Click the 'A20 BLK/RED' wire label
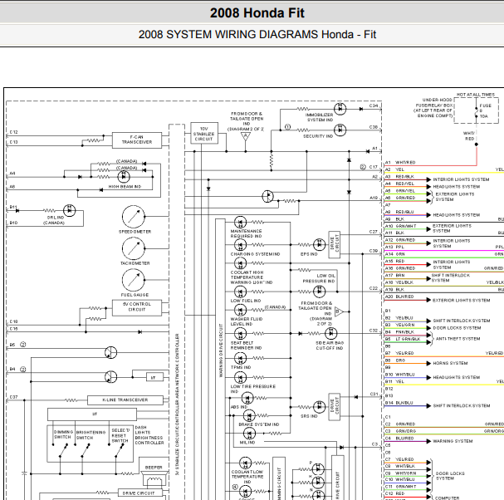This screenshot has height=500, width=504. (399, 297)
